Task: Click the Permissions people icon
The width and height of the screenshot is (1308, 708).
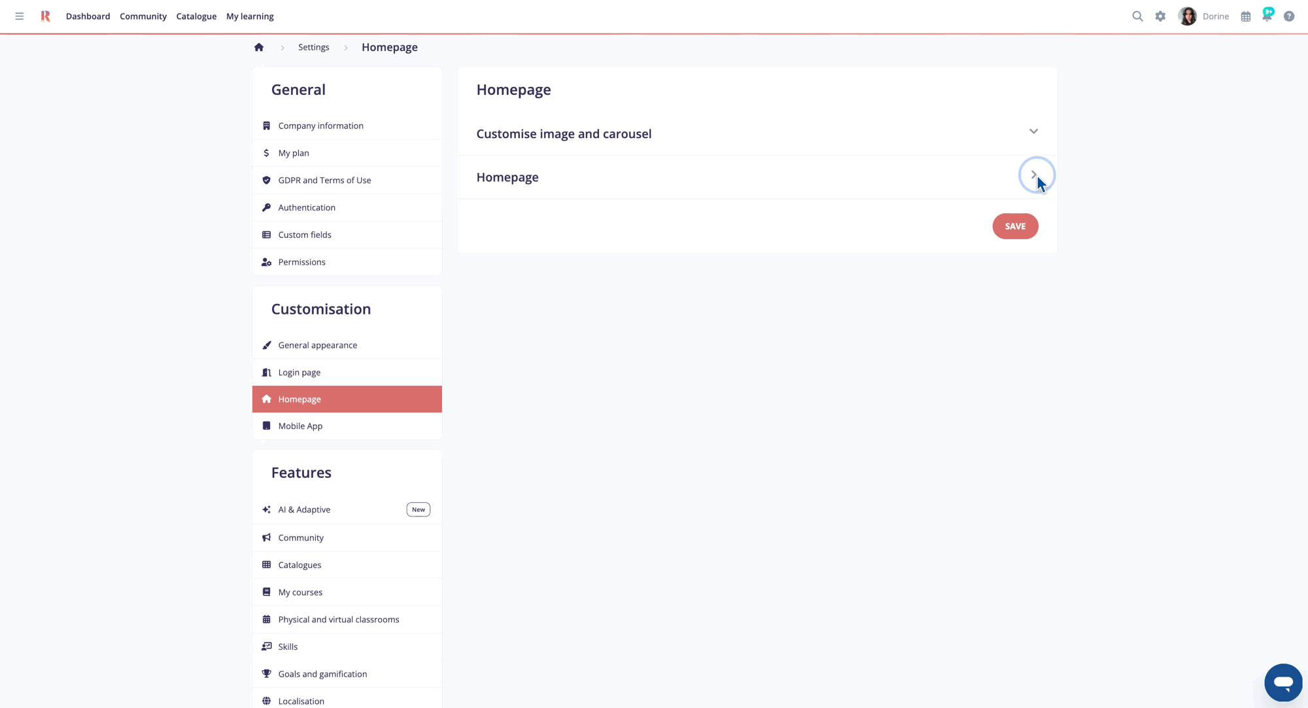Action: (266, 261)
